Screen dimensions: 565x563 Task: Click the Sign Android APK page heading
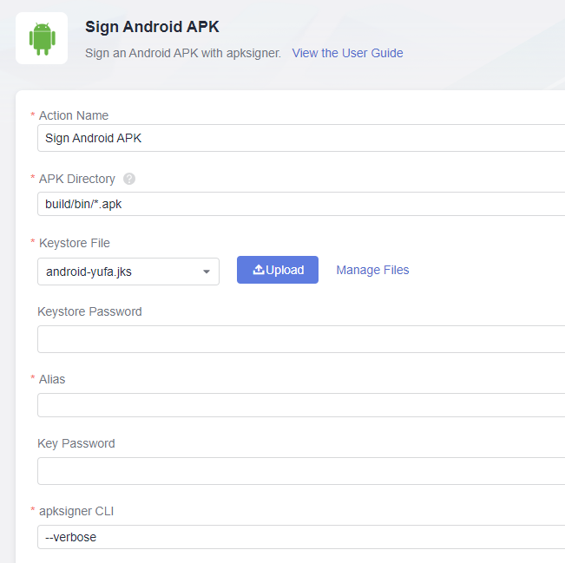pos(152,26)
